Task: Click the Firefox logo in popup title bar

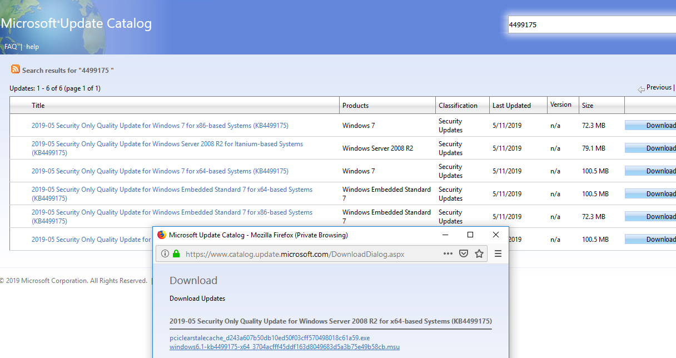Action: tap(162, 235)
